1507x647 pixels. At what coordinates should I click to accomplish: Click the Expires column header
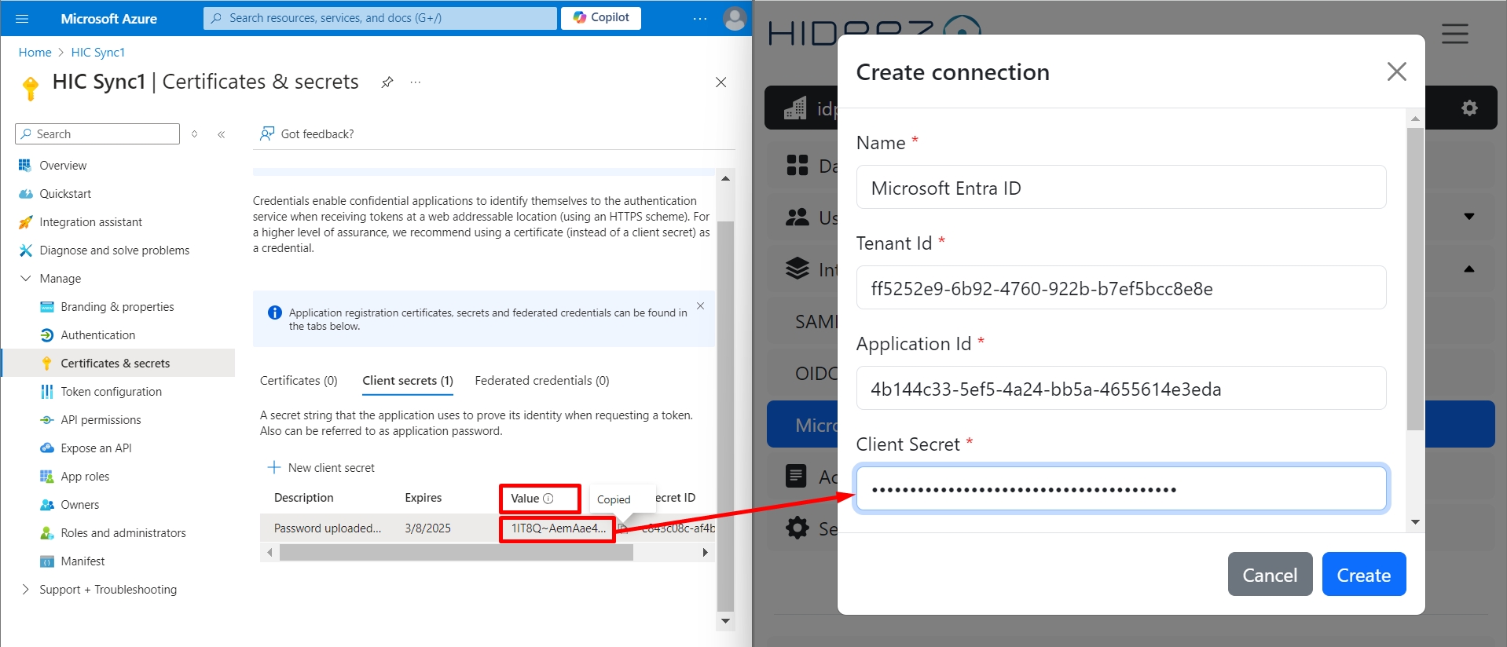click(x=423, y=498)
